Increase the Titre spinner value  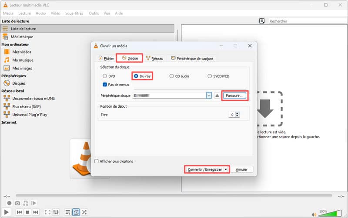click(x=238, y=113)
